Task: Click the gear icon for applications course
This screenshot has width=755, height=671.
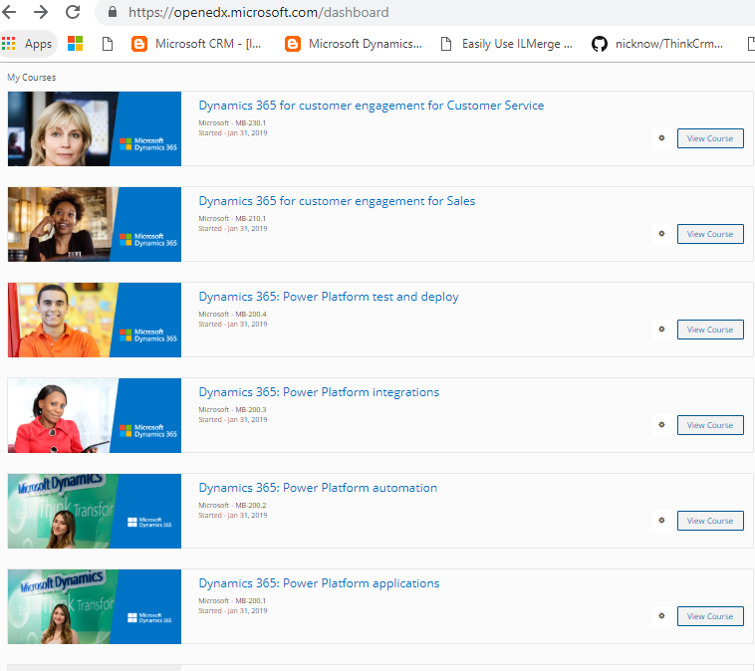Action: click(661, 615)
